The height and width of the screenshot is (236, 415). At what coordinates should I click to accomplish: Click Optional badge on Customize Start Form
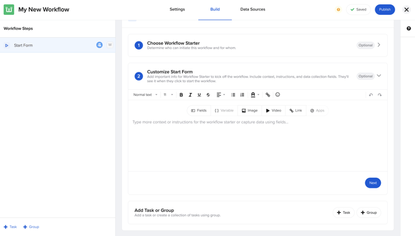[365, 76]
